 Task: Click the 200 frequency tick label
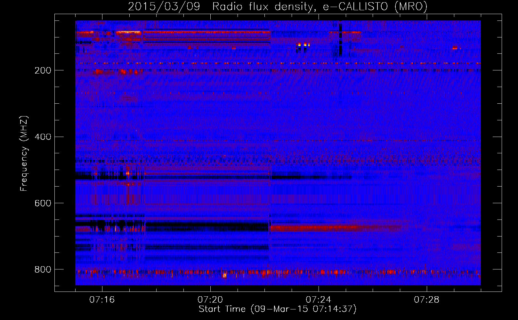(43, 70)
